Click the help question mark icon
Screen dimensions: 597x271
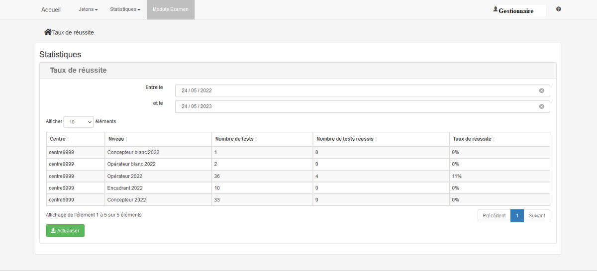tap(559, 9)
